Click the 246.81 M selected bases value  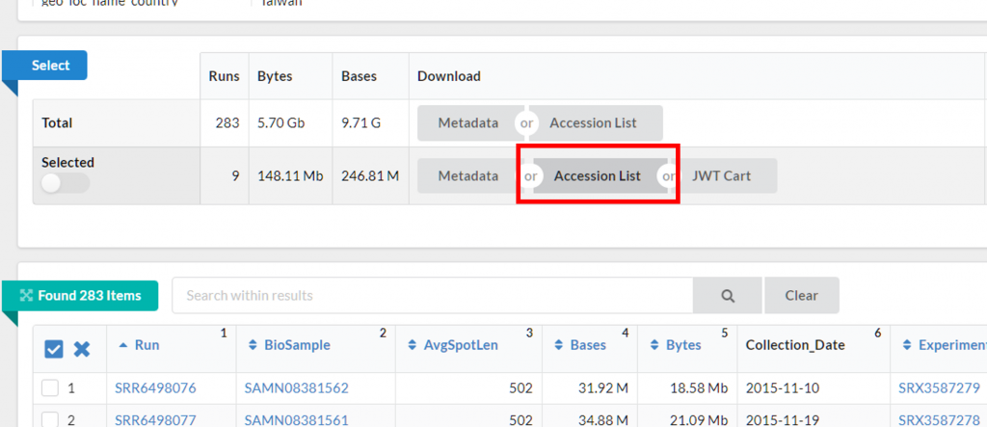pyautogui.click(x=370, y=175)
